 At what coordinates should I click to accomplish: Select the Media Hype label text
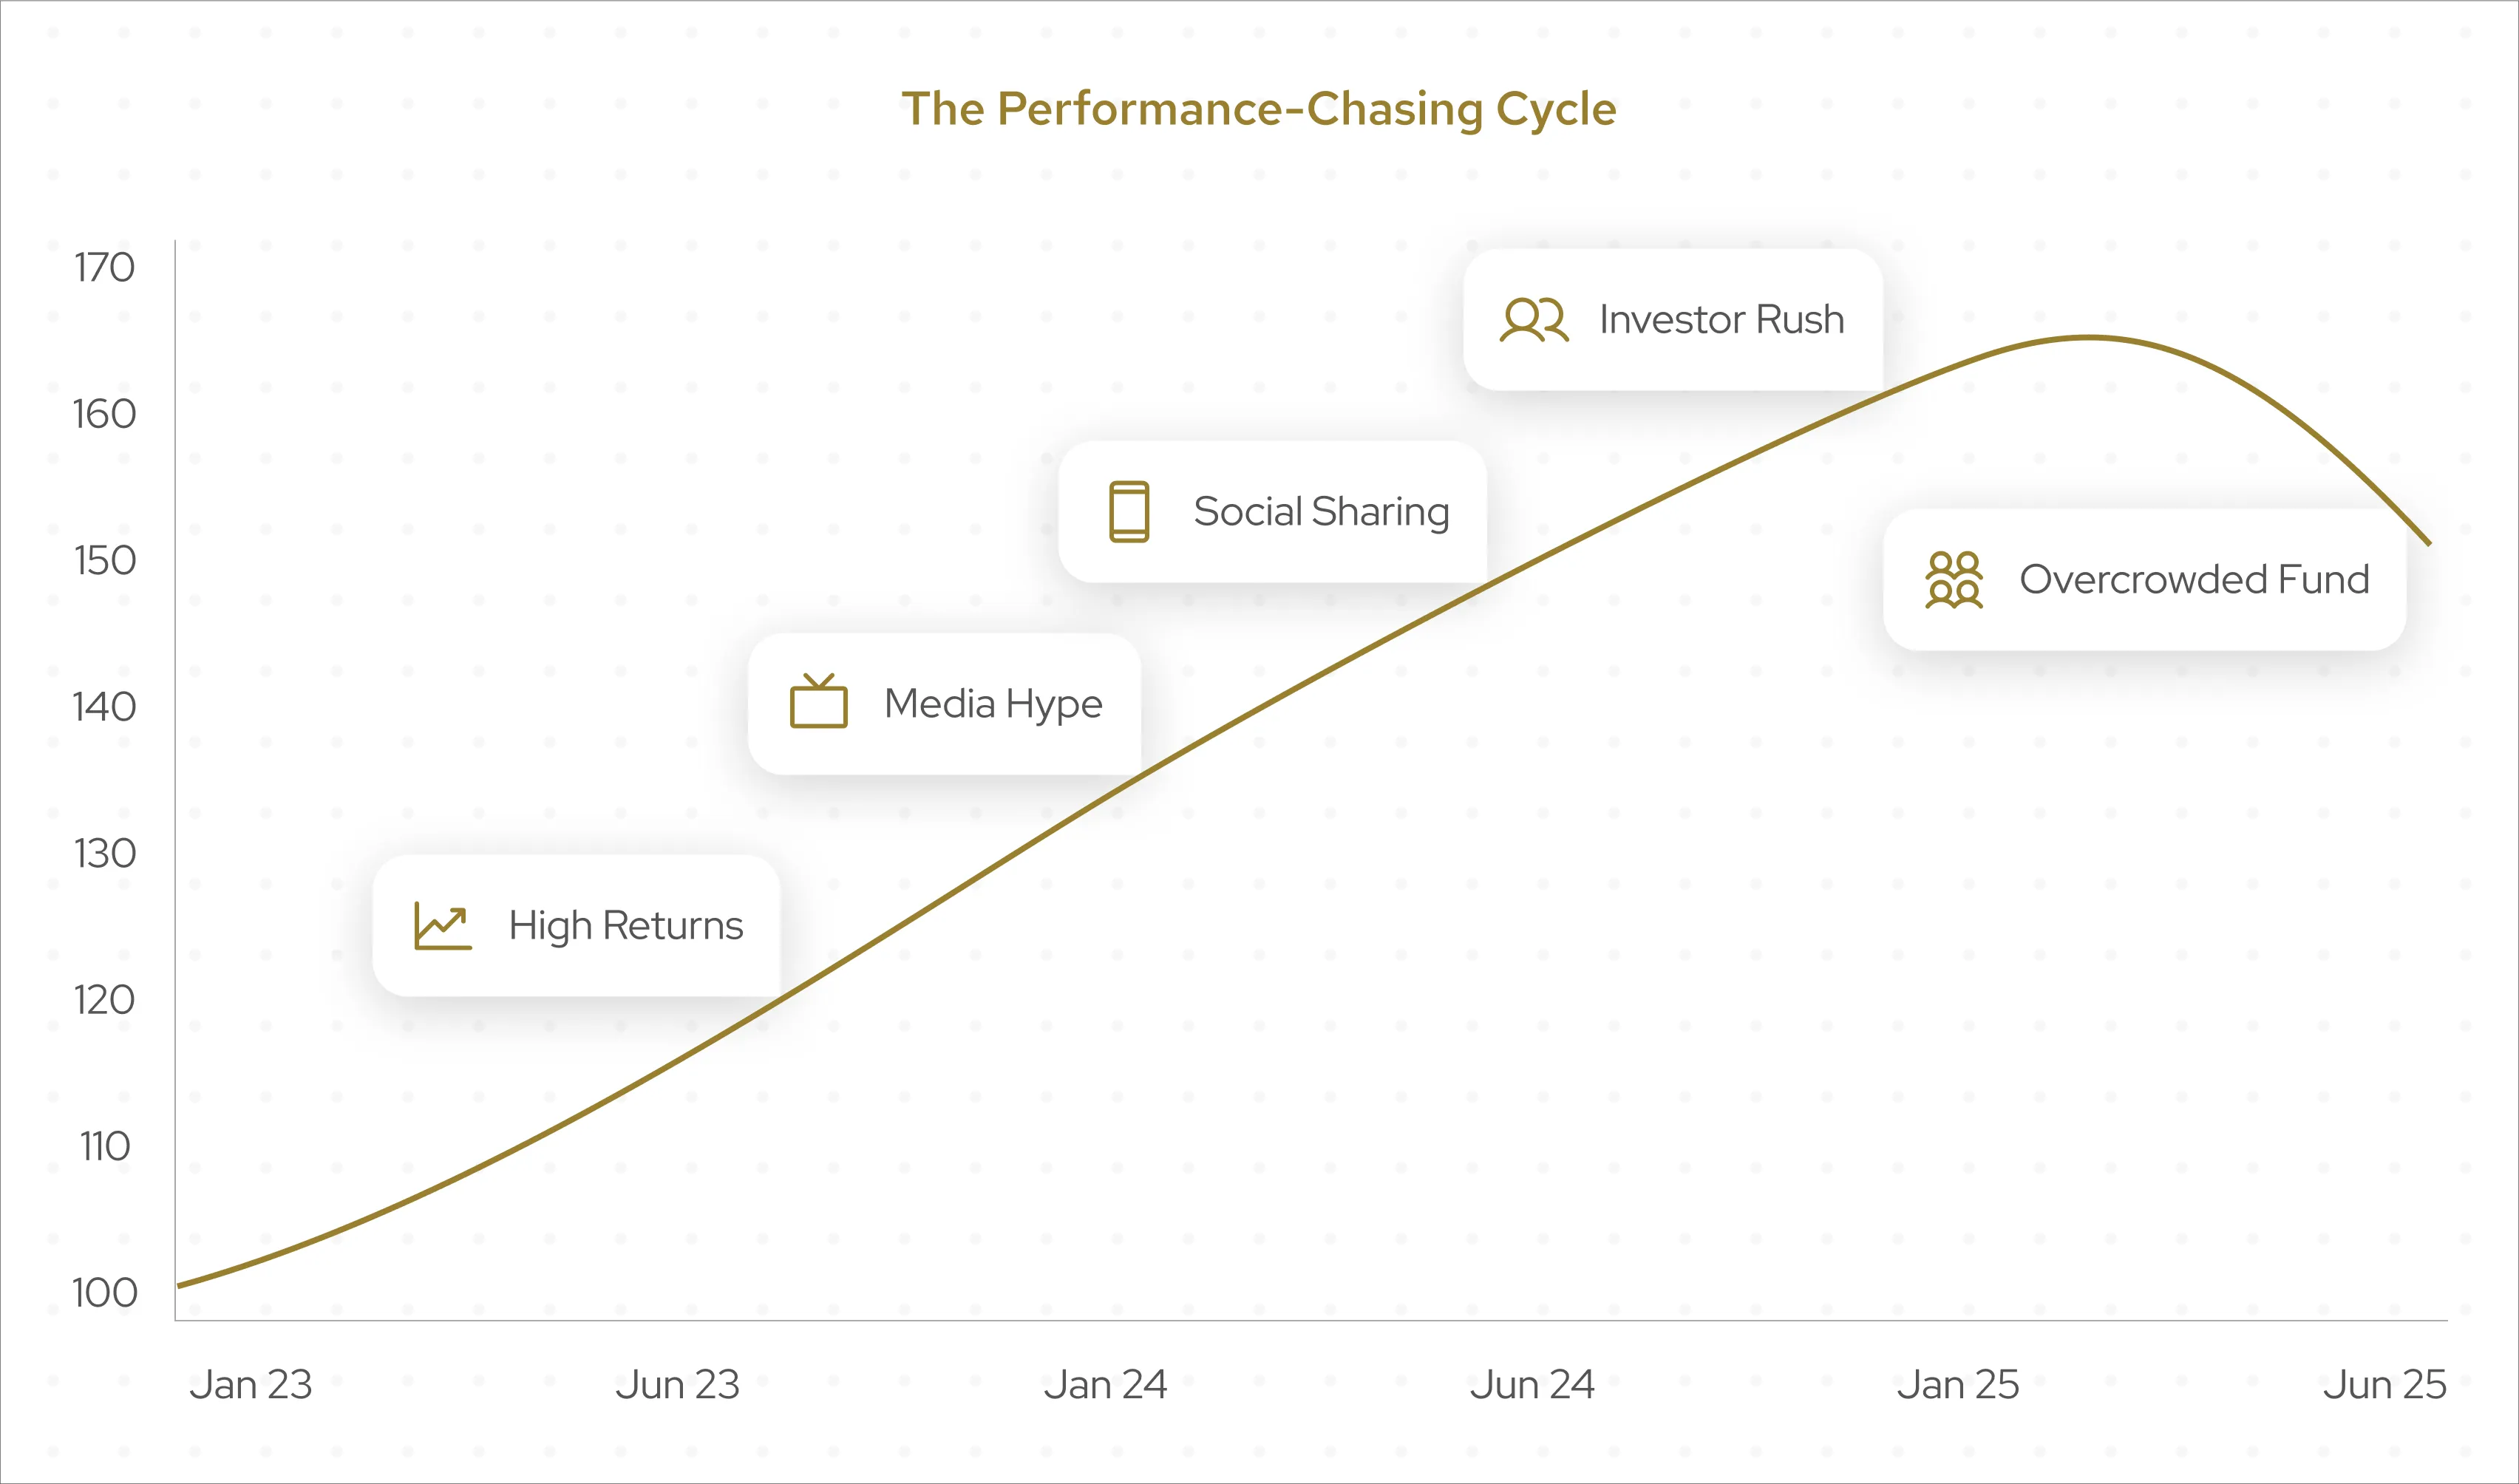(x=993, y=704)
